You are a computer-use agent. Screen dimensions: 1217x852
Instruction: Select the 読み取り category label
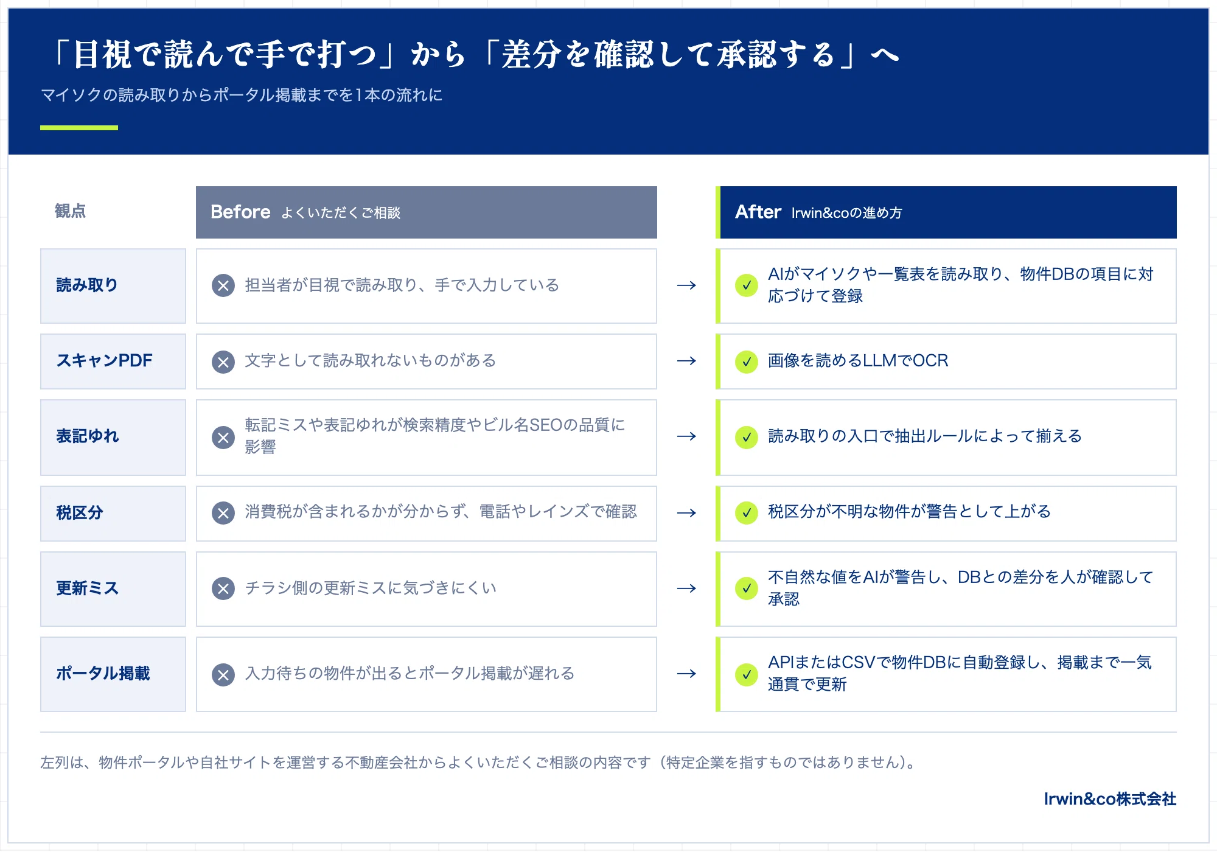pos(113,286)
